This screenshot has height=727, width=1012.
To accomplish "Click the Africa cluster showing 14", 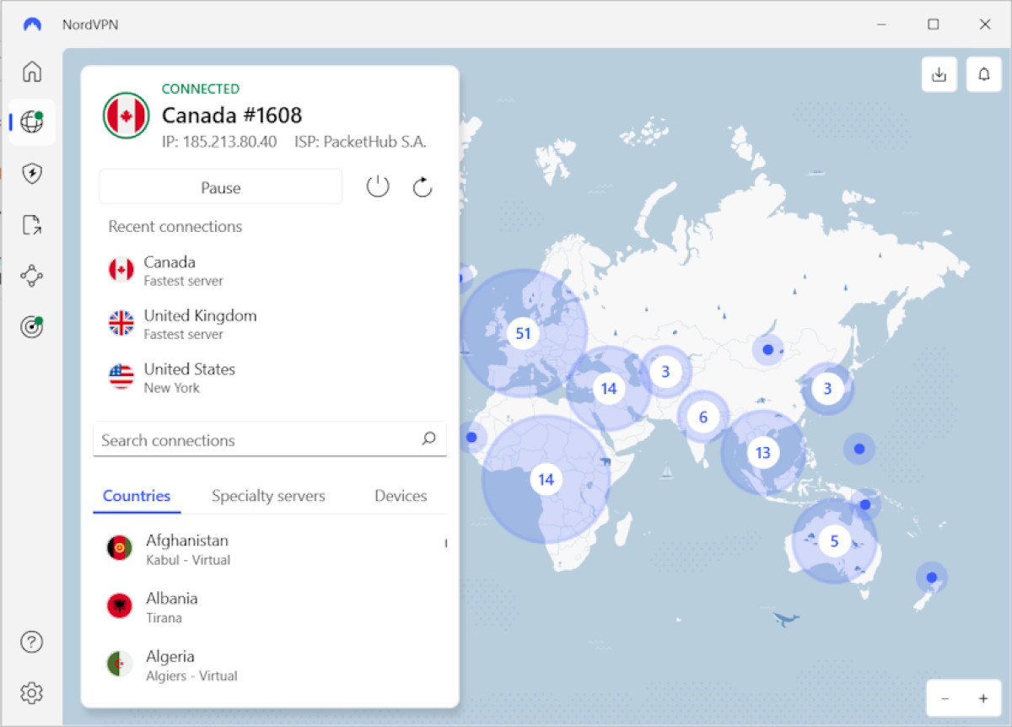I will coord(546,479).
